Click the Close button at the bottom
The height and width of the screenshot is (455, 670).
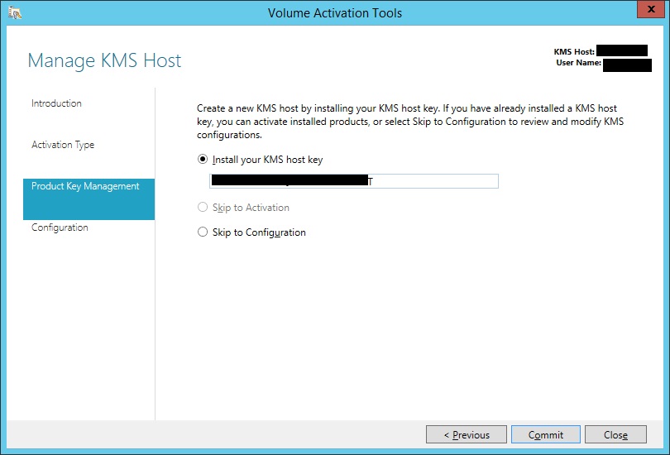point(615,434)
